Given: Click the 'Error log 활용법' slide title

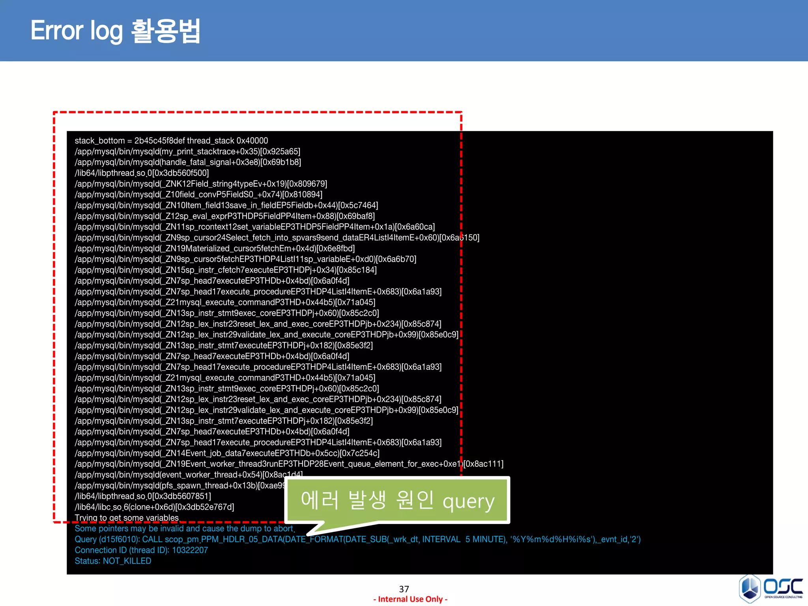Looking at the screenshot, I should pos(115,31).
